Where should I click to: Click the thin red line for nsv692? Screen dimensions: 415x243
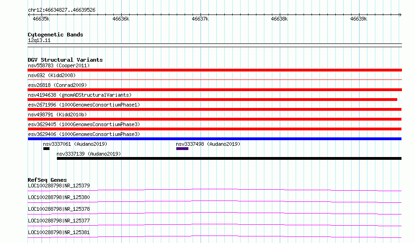tap(214, 79)
